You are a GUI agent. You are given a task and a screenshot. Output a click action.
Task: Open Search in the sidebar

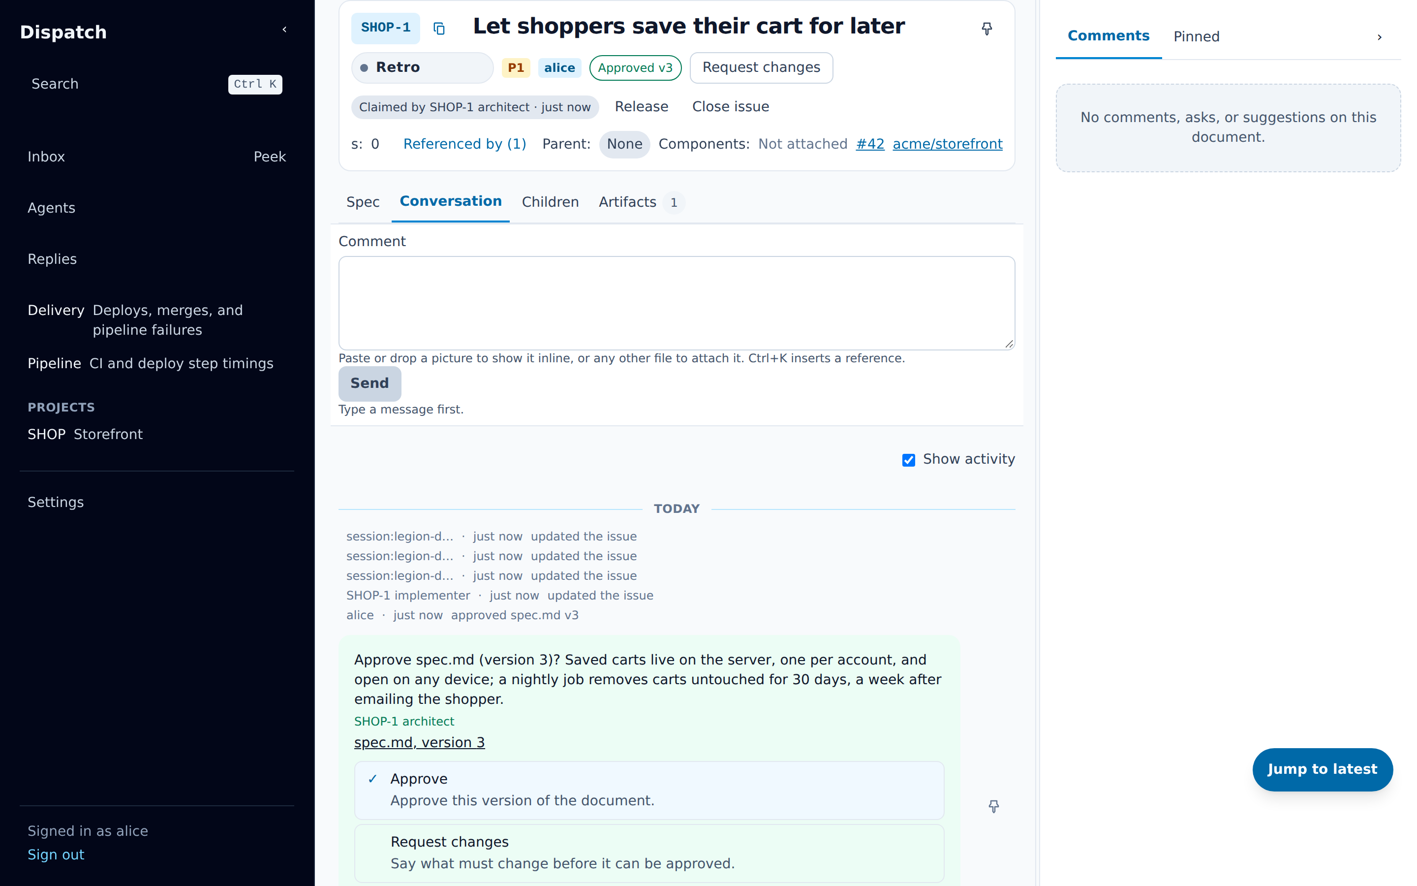pos(156,84)
